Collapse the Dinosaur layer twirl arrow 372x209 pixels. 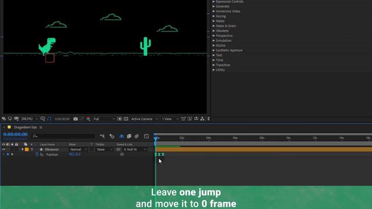click(x=22, y=150)
